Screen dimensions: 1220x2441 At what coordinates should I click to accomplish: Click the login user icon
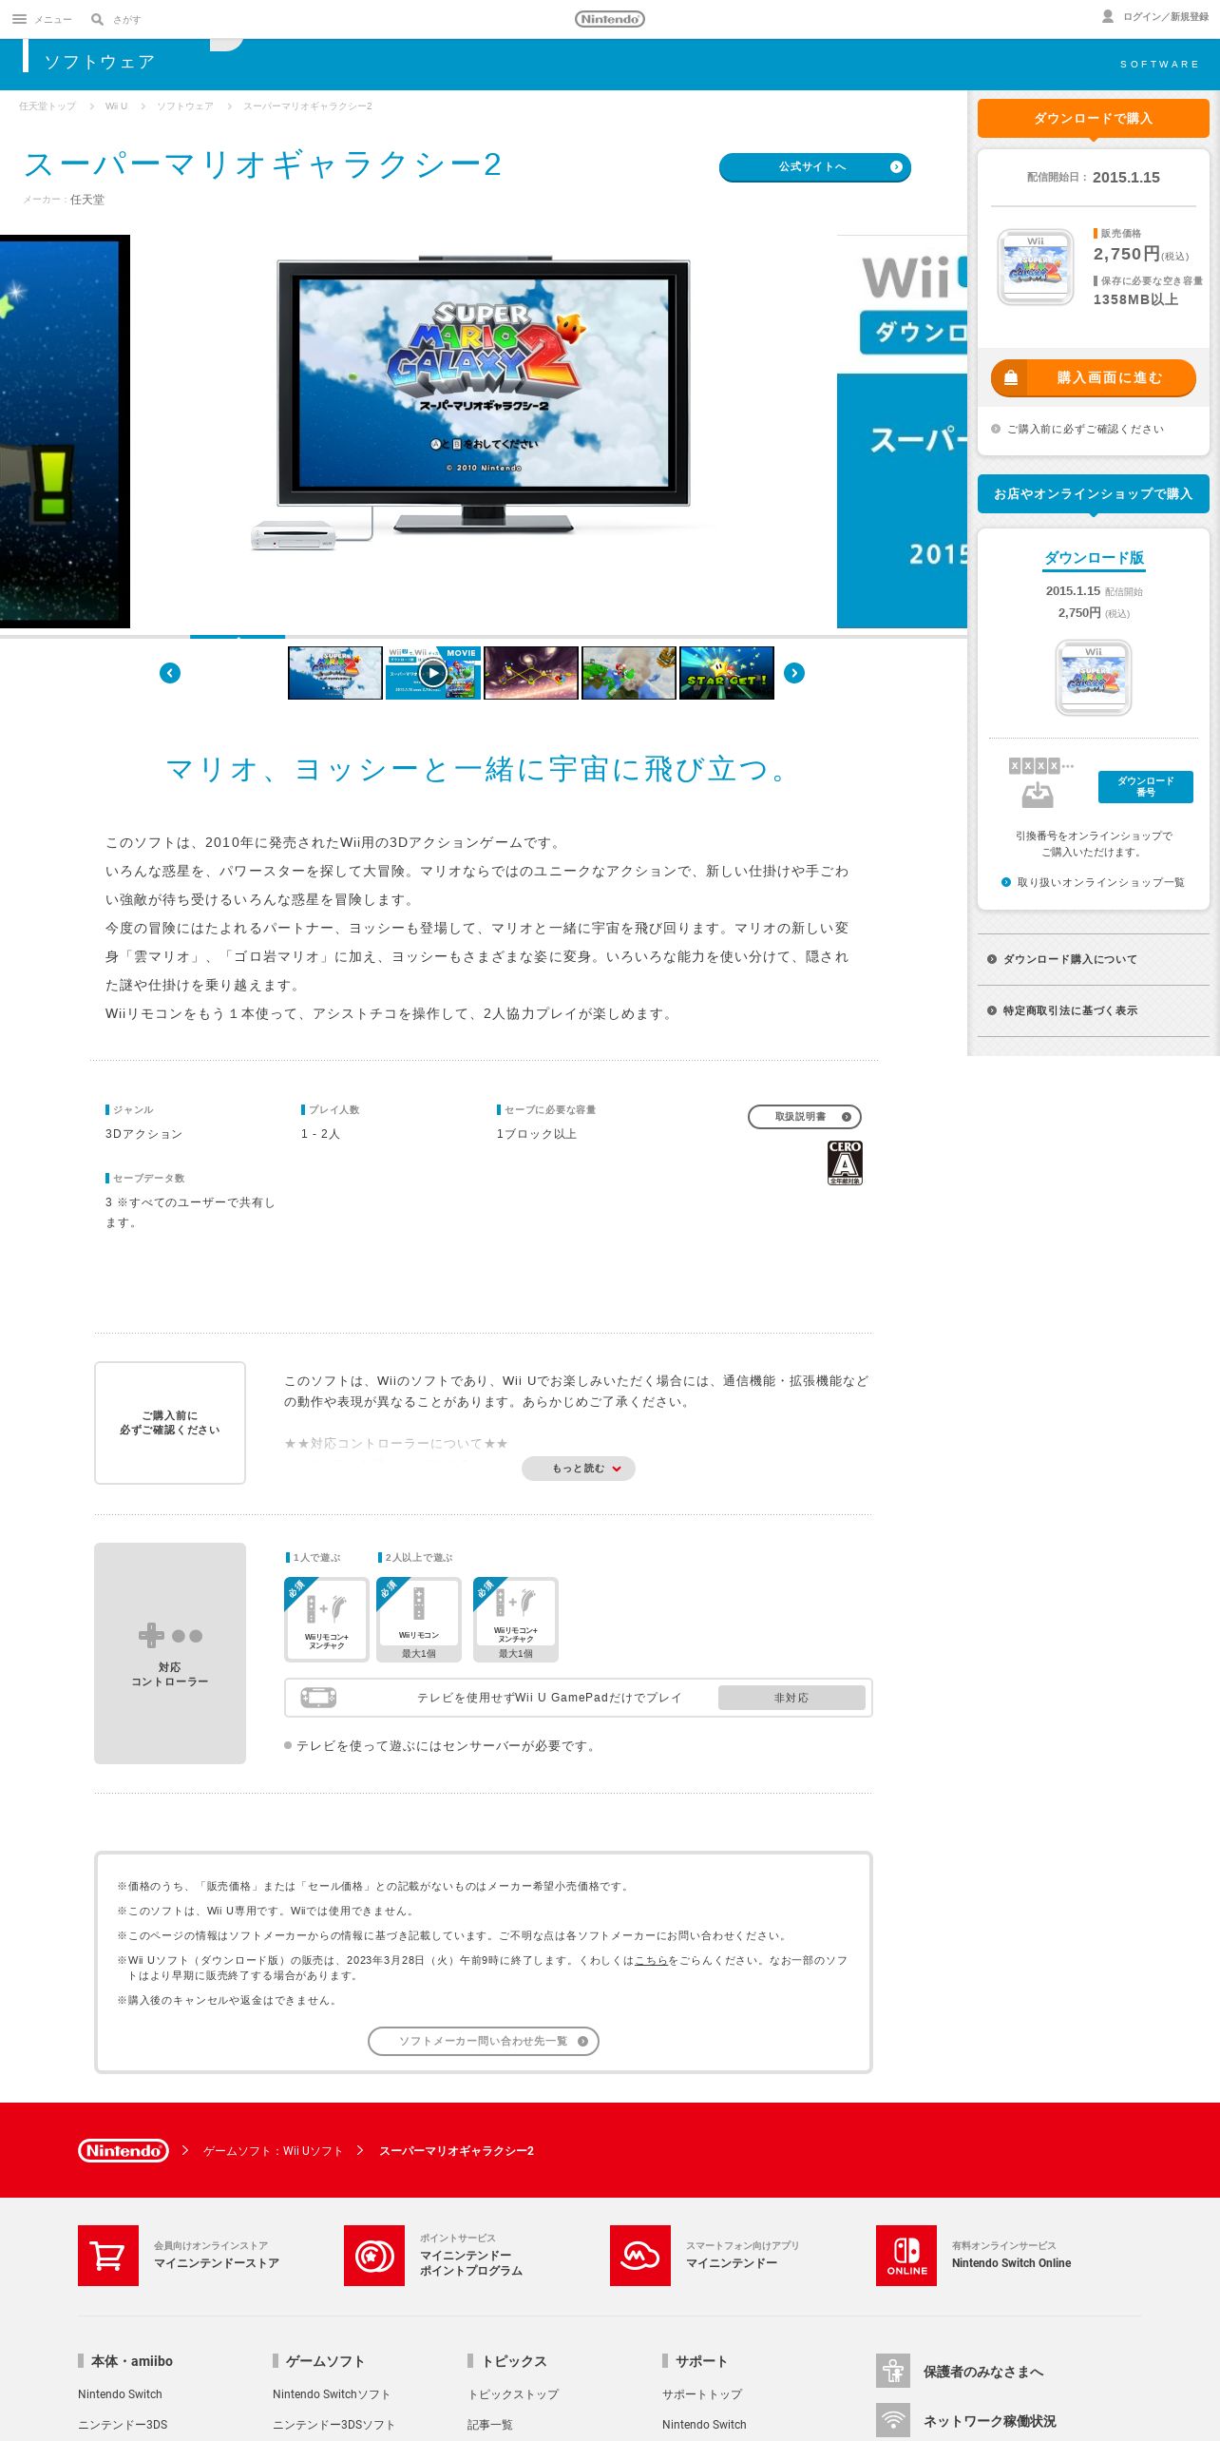(1108, 16)
